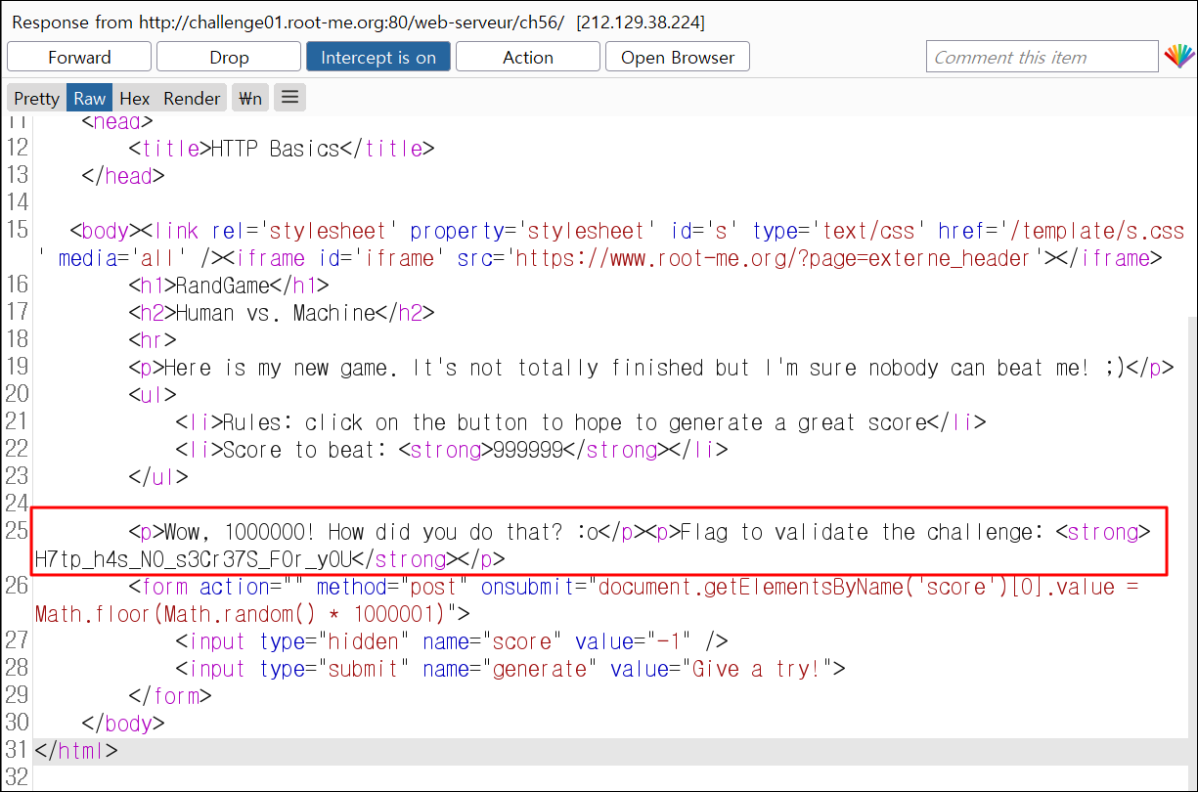Open the Action menu
This screenshot has height=792, width=1198.
[528, 57]
